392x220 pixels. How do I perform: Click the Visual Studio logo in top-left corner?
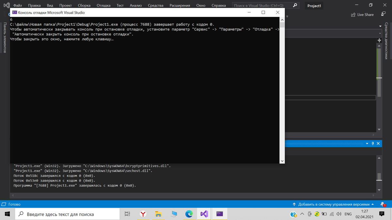point(6,5)
